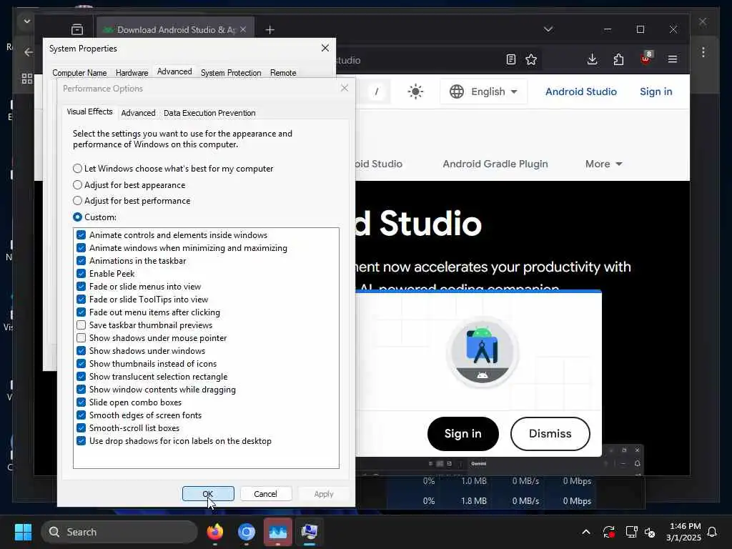Open the Firefox hamburger application menu
This screenshot has height=549, width=732.
tap(672, 59)
